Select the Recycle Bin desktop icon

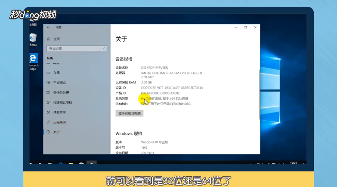point(33,40)
